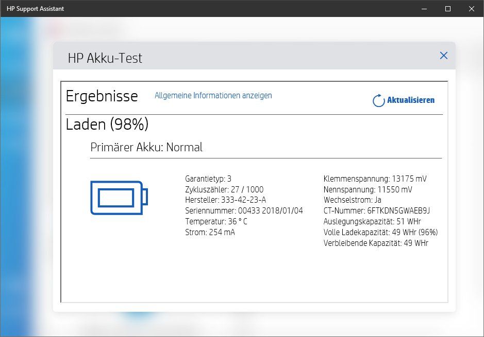Viewport: 484px width, 337px height.
Task: Select Strom: 254 mA value
Action: 210,232
